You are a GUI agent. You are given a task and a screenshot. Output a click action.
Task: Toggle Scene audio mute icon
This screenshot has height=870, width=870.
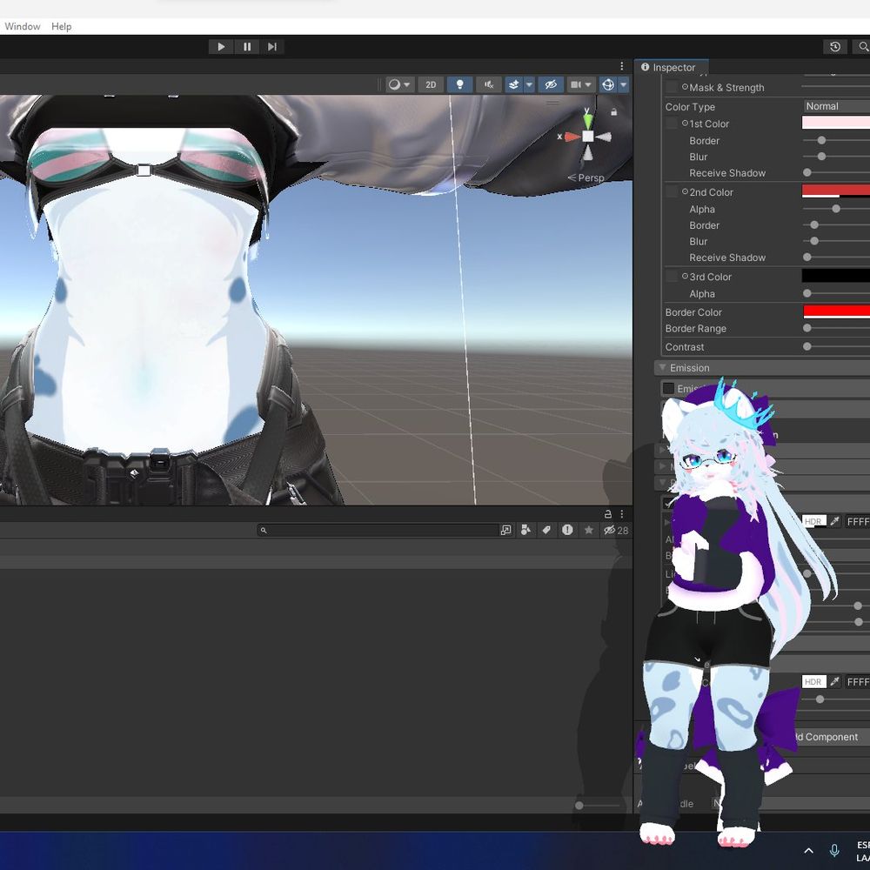(488, 84)
